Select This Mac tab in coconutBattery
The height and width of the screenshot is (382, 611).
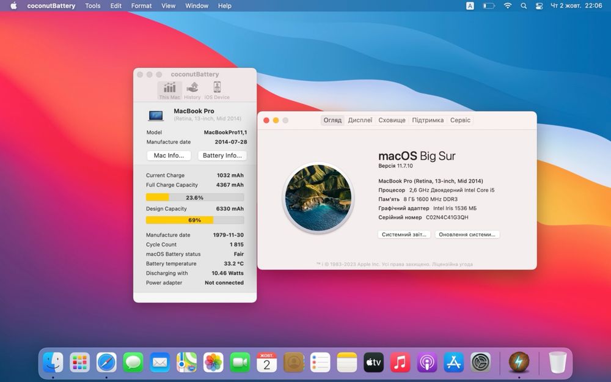[169, 91]
